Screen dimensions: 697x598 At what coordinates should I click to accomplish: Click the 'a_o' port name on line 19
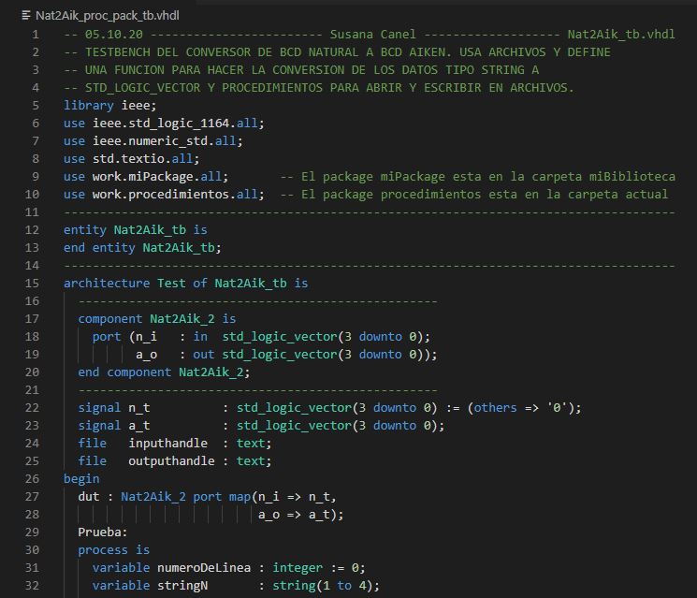[146, 355]
